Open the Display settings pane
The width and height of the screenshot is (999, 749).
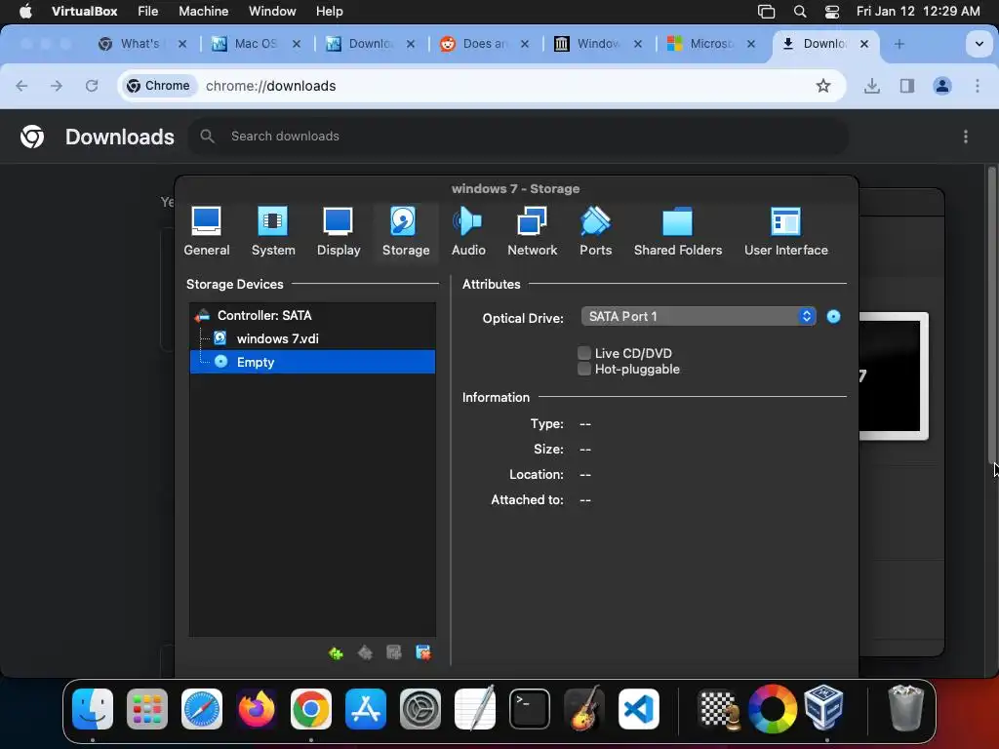click(339, 231)
